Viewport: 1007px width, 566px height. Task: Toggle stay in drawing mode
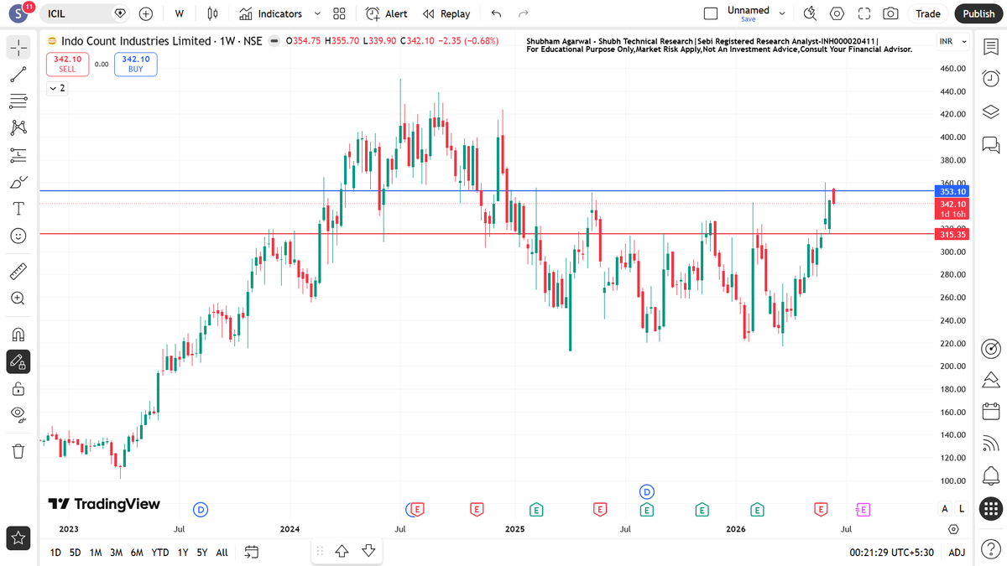click(18, 361)
